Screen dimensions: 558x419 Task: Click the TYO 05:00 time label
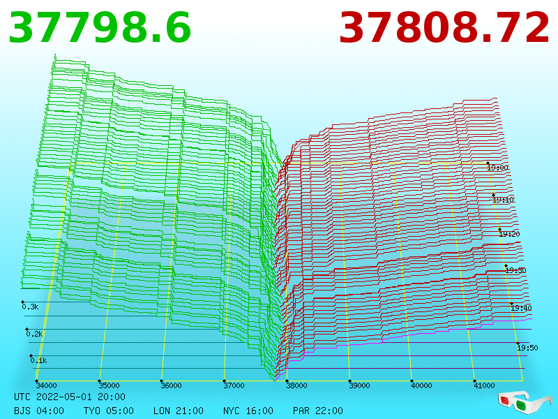click(x=109, y=411)
